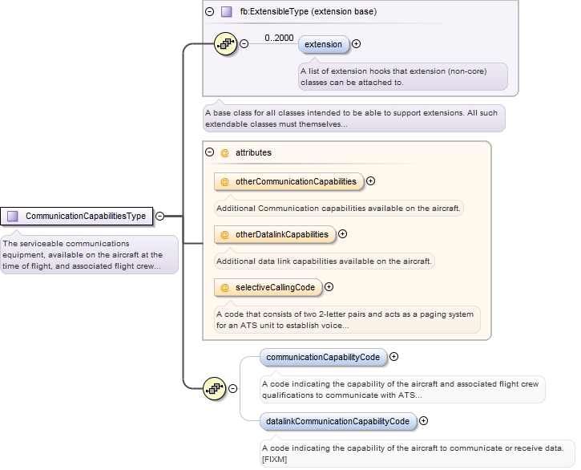Viewport: 581px width, 470px height.
Task: Click the @ icon in selectiveCallingCode
Action: coord(225,287)
